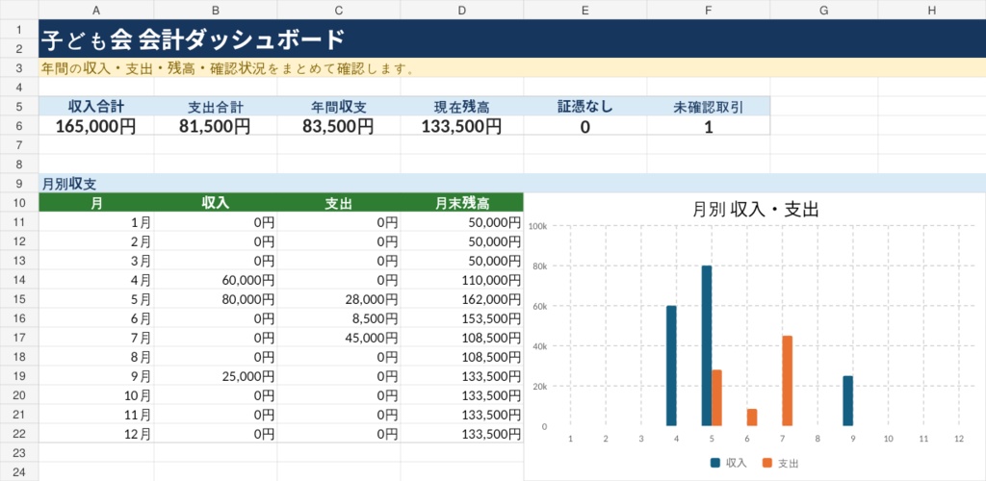Select the 60,000円 income cell for 4月
Viewport: 986px width, 481px height.
tap(216, 280)
